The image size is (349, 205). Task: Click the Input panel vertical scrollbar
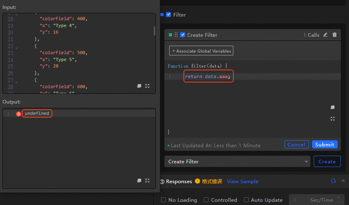[155, 31]
